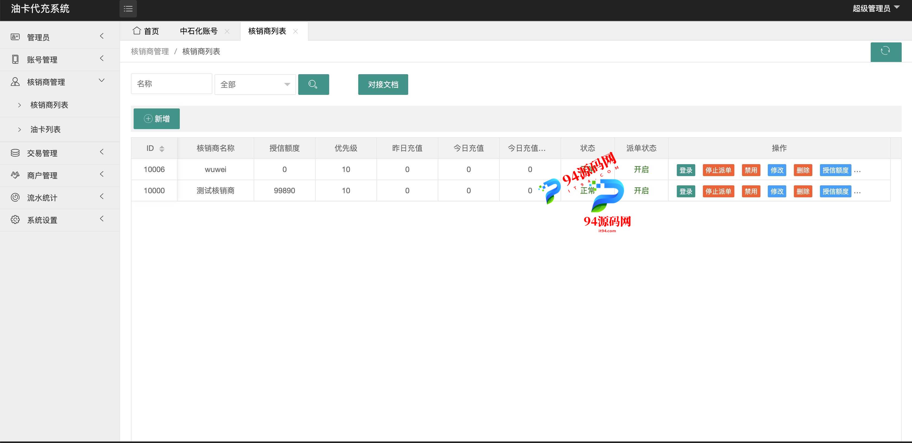The width and height of the screenshot is (912, 443).
Task: Click 停止派单 for the wuwei row
Action: (718, 170)
